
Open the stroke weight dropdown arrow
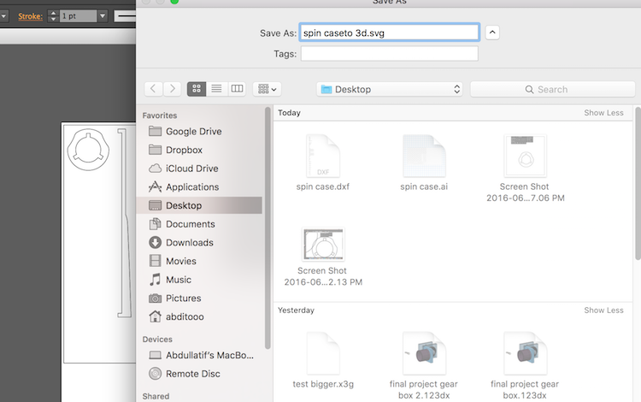pyautogui.click(x=103, y=16)
